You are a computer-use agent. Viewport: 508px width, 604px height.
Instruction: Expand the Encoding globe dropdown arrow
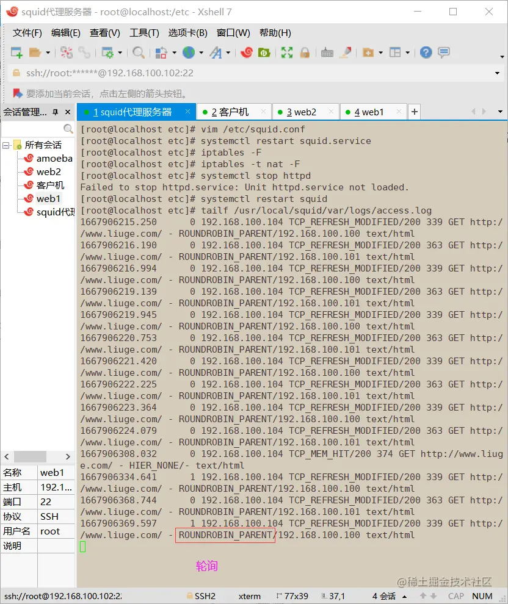click(201, 52)
